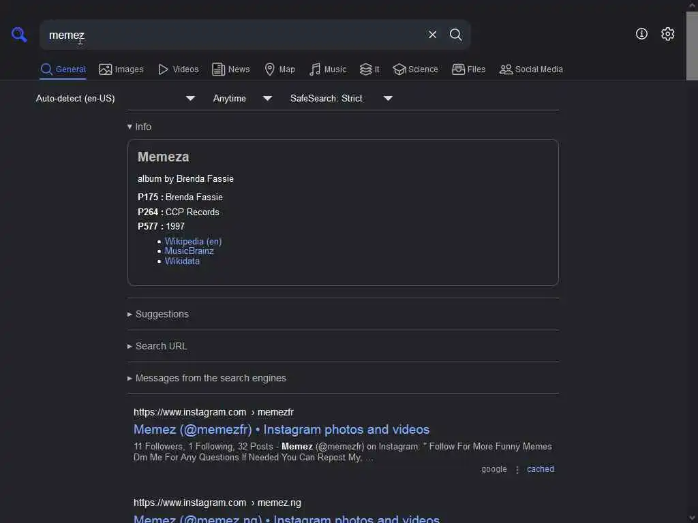The image size is (698, 523).
Task: Open the Memez (@memezfr) Instagram result
Action: coord(282,430)
